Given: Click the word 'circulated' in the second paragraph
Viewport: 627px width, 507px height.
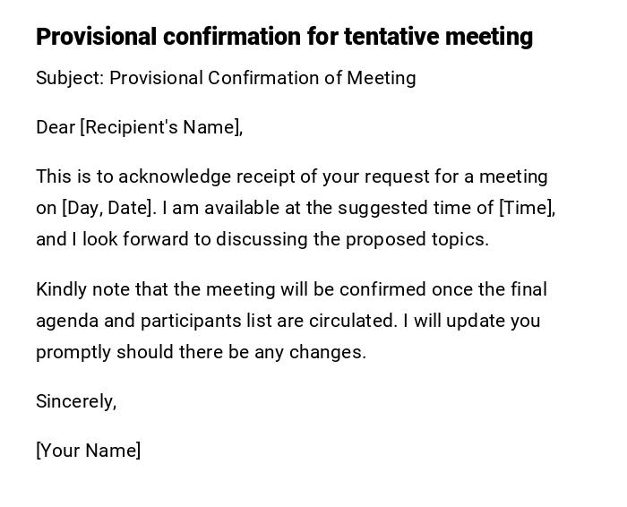Looking at the screenshot, I should click(350, 321).
